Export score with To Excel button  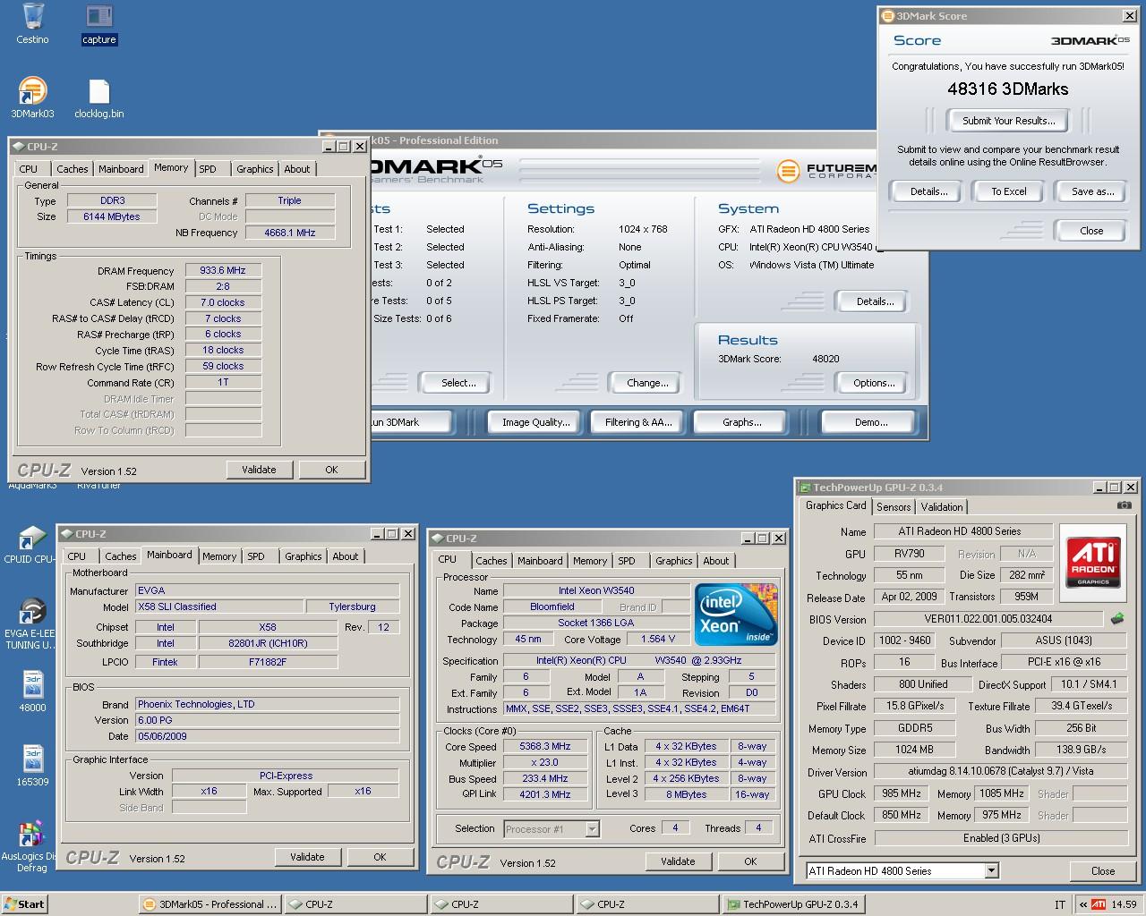tap(1009, 191)
